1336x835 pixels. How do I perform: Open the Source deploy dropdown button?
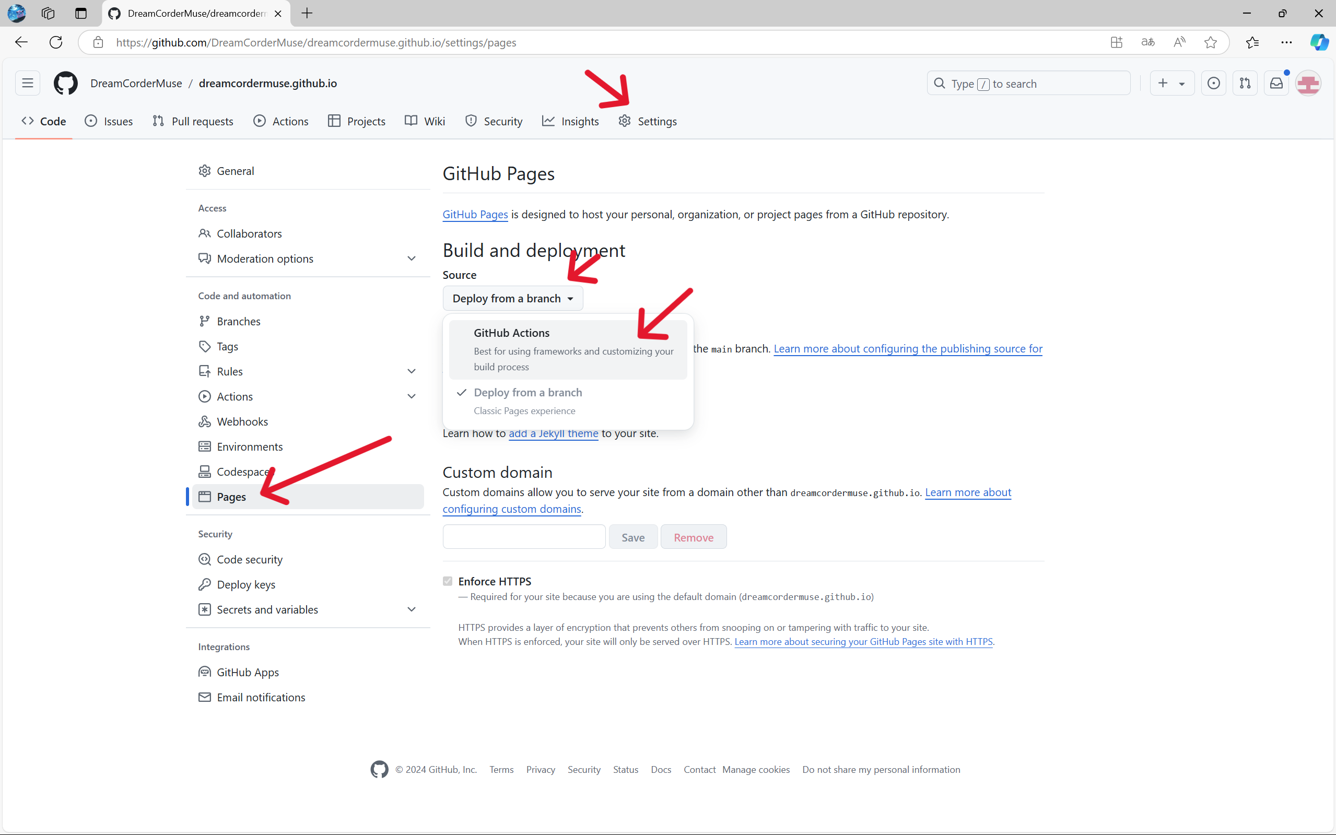tap(512, 298)
